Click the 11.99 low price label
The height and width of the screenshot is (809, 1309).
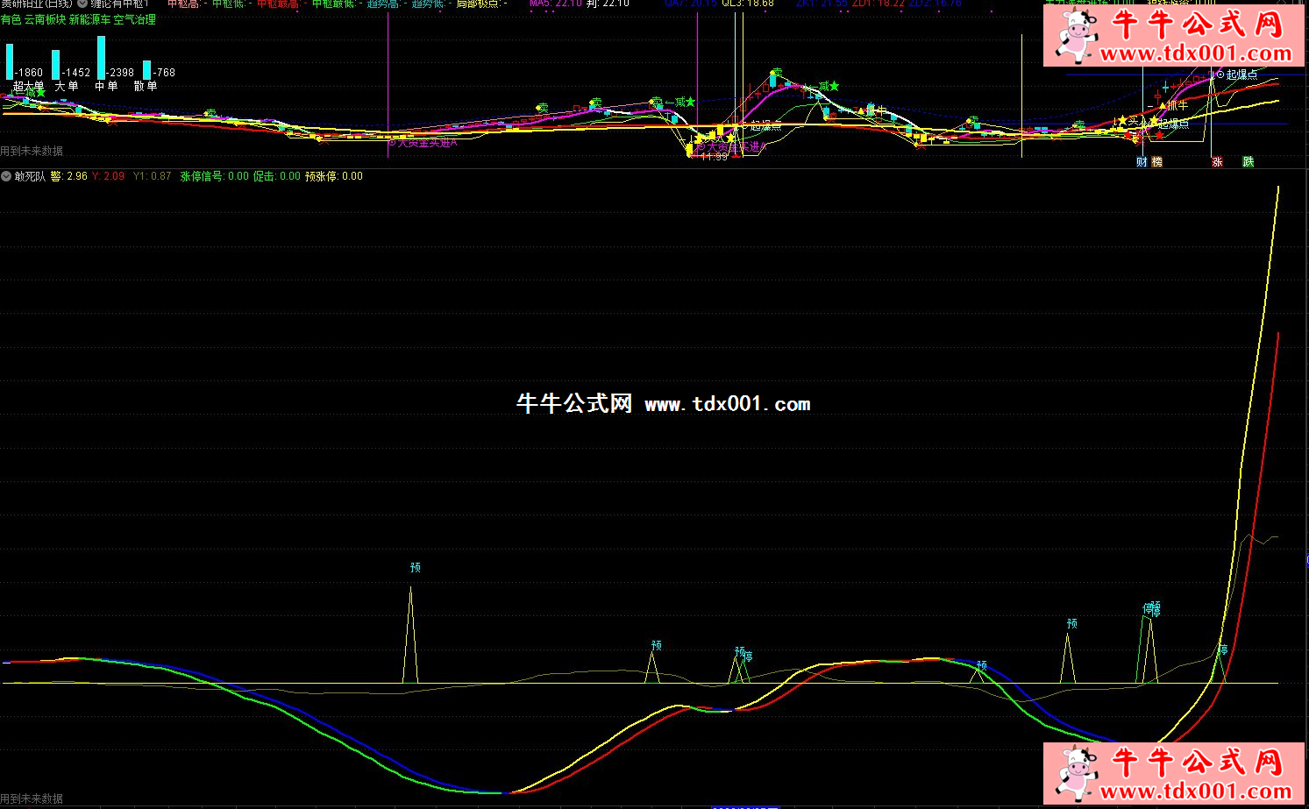[714, 157]
